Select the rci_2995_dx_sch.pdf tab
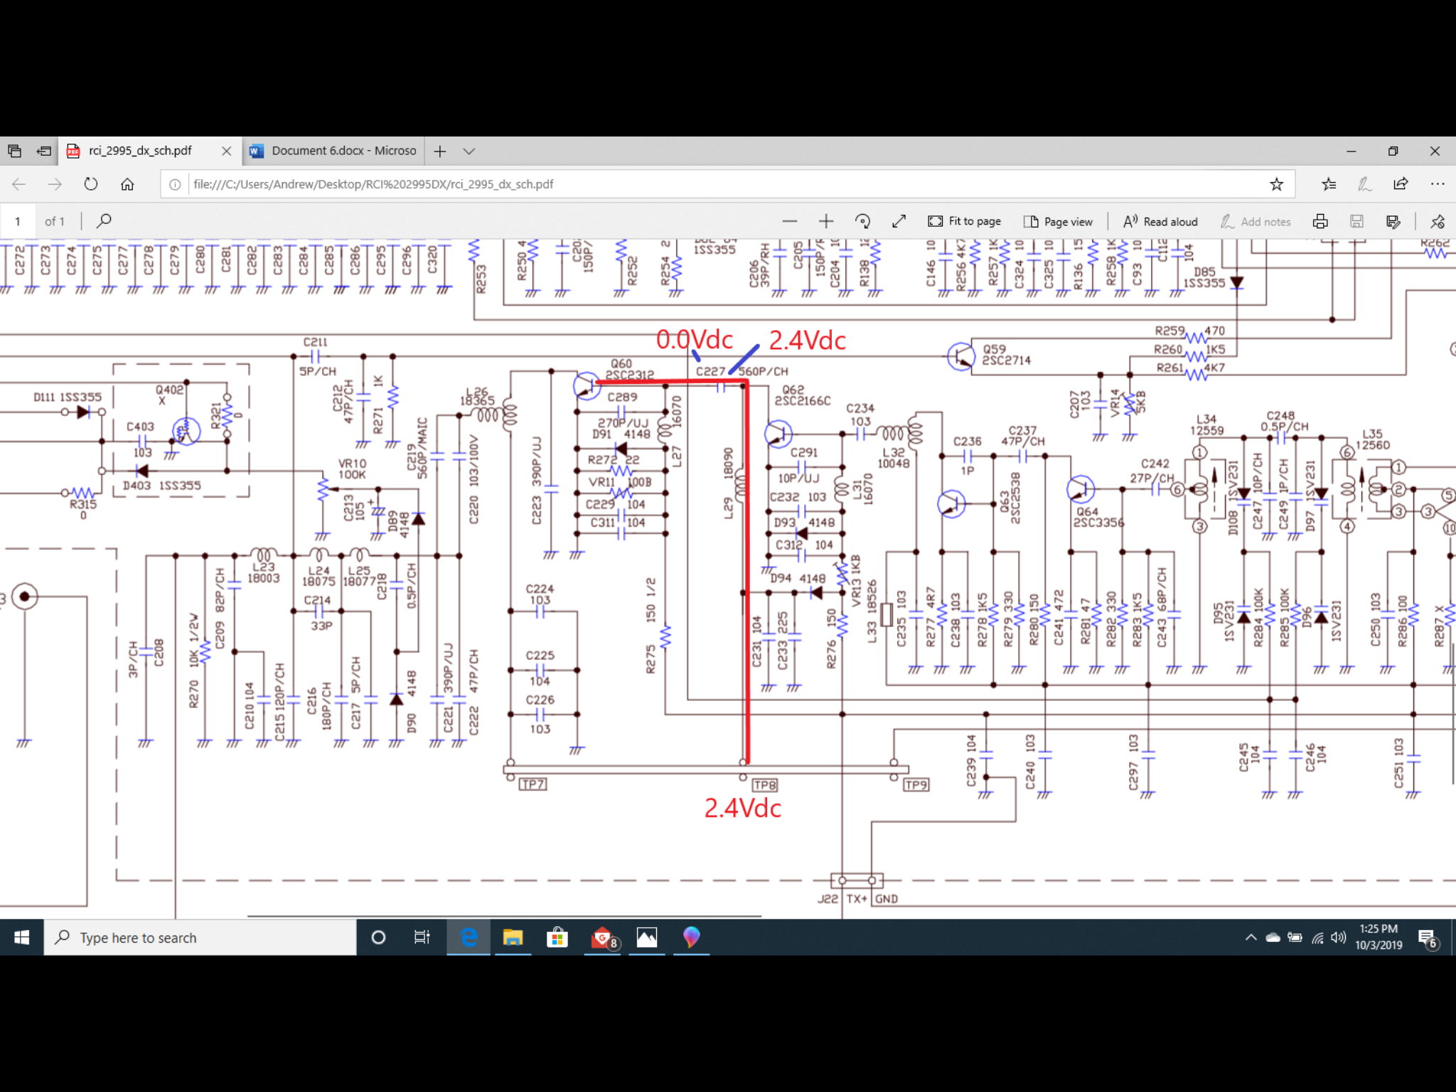 pos(140,151)
